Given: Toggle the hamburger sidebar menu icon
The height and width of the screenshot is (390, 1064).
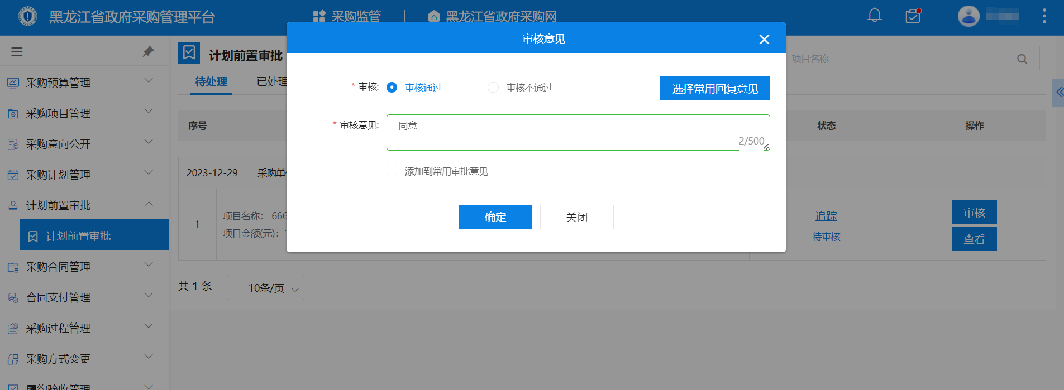Looking at the screenshot, I should (17, 52).
